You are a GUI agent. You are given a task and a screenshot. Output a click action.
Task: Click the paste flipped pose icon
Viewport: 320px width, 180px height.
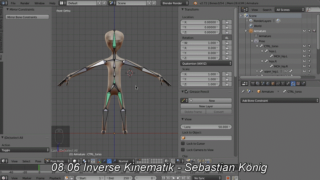(209, 161)
